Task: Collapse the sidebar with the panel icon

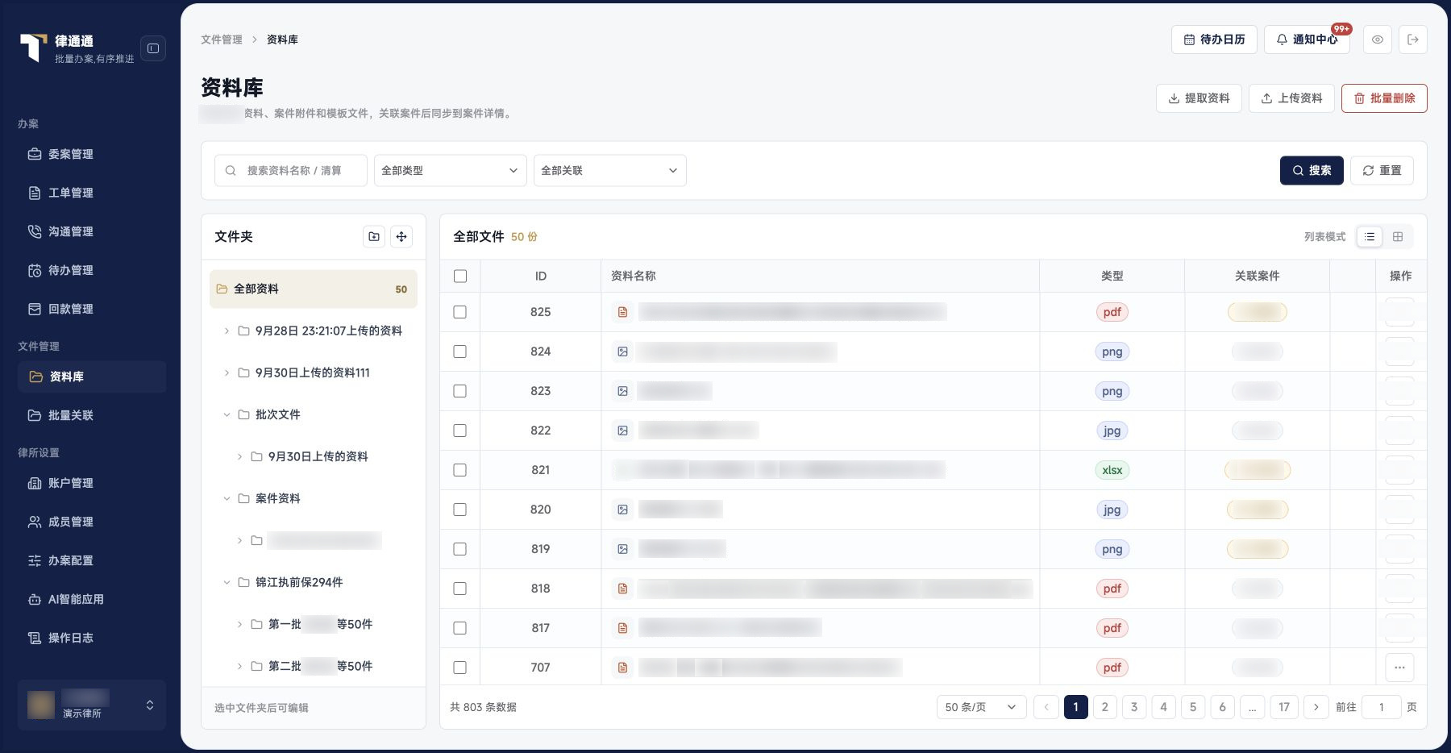Action: [153, 48]
